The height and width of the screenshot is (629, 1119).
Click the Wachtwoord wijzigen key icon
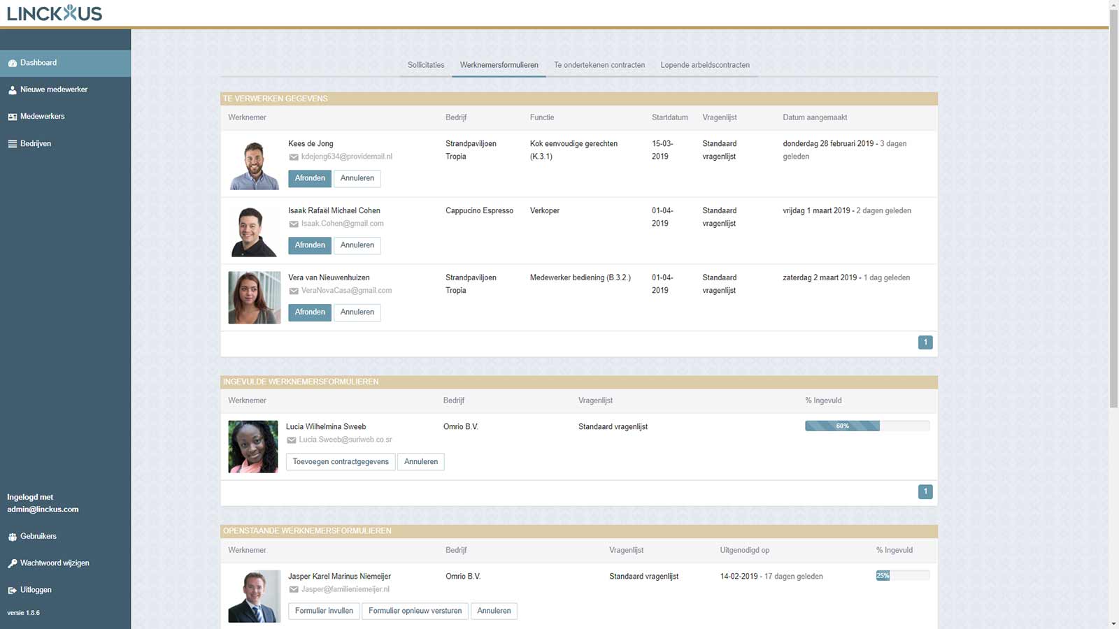(x=12, y=563)
